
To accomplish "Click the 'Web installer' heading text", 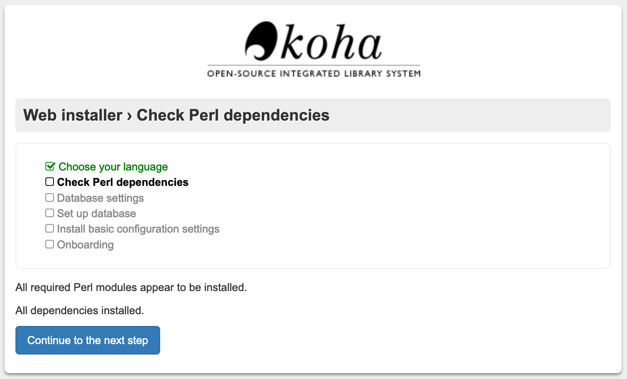I will coord(73,115).
